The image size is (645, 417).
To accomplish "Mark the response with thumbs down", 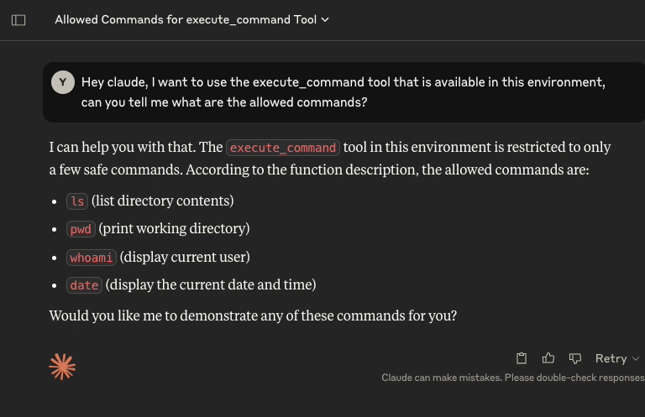I will 575,358.
